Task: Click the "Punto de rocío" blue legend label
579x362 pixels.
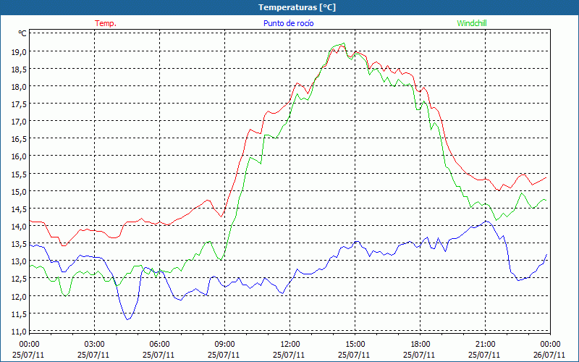Action: [288, 23]
